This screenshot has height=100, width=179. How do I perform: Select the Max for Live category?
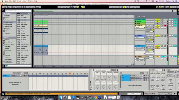9,27
